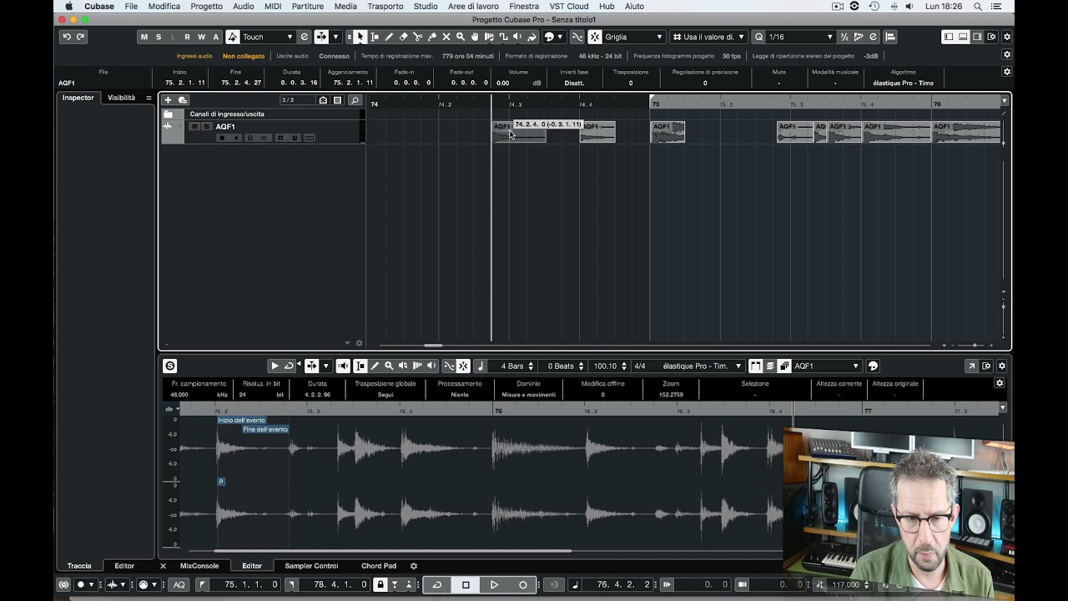The height and width of the screenshot is (601, 1068).
Task: Select the Zoom magnifier tool
Action: 460,37
